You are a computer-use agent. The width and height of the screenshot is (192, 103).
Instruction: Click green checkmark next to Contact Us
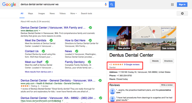tap(43, 51)
